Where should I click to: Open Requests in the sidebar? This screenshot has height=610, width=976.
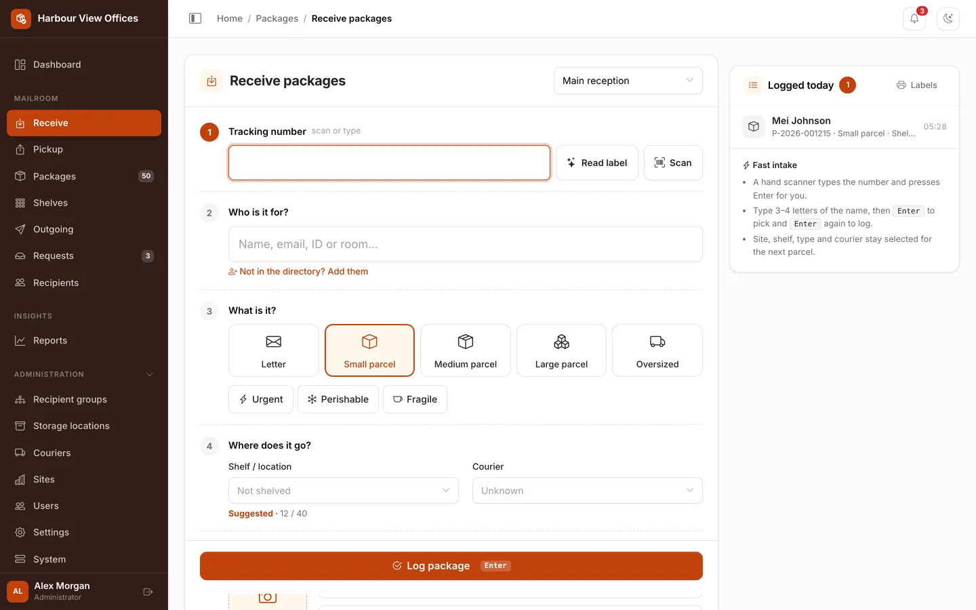tap(84, 256)
